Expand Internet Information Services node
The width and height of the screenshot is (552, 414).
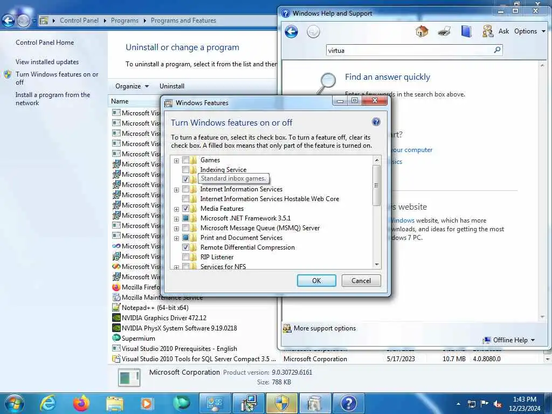(x=176, y=190)
